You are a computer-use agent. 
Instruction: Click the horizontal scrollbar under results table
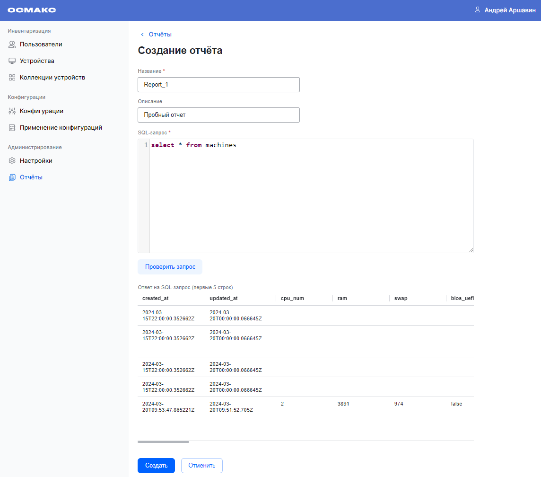(163, 442)
